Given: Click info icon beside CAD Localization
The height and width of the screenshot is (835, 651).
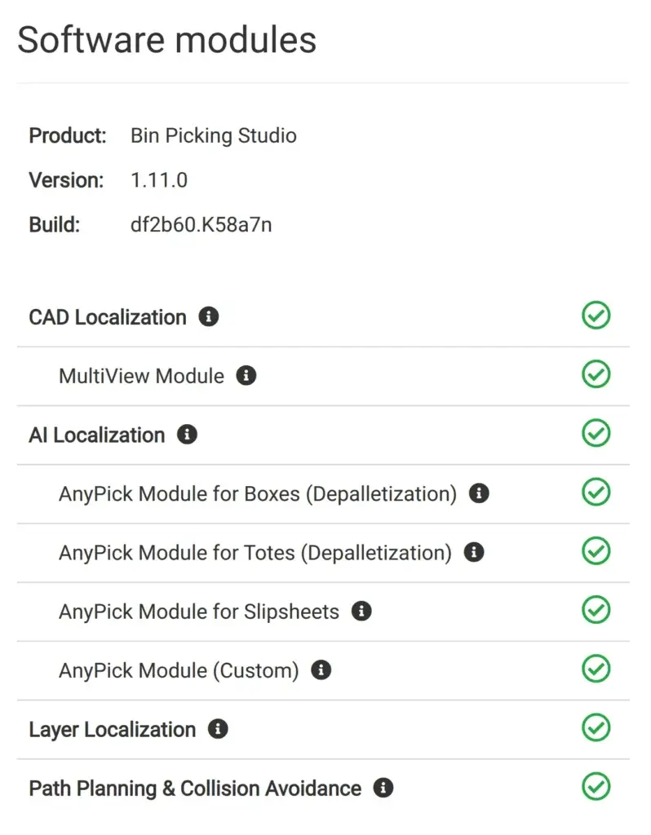Looking at the screenshot, I should (209, 316).
